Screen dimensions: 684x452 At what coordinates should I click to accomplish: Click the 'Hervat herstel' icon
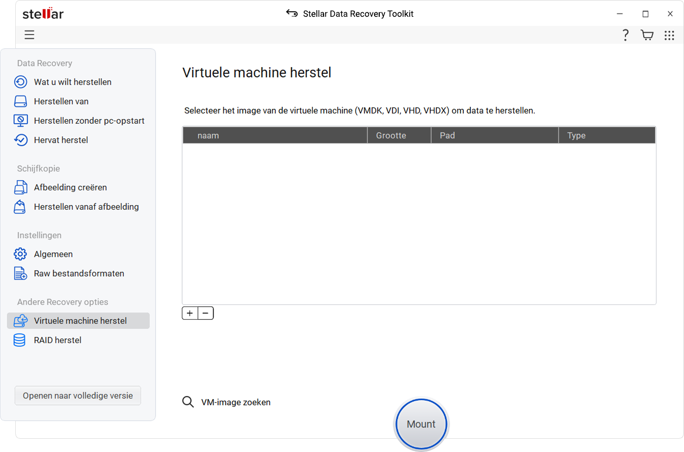click(x=20, y=140)
